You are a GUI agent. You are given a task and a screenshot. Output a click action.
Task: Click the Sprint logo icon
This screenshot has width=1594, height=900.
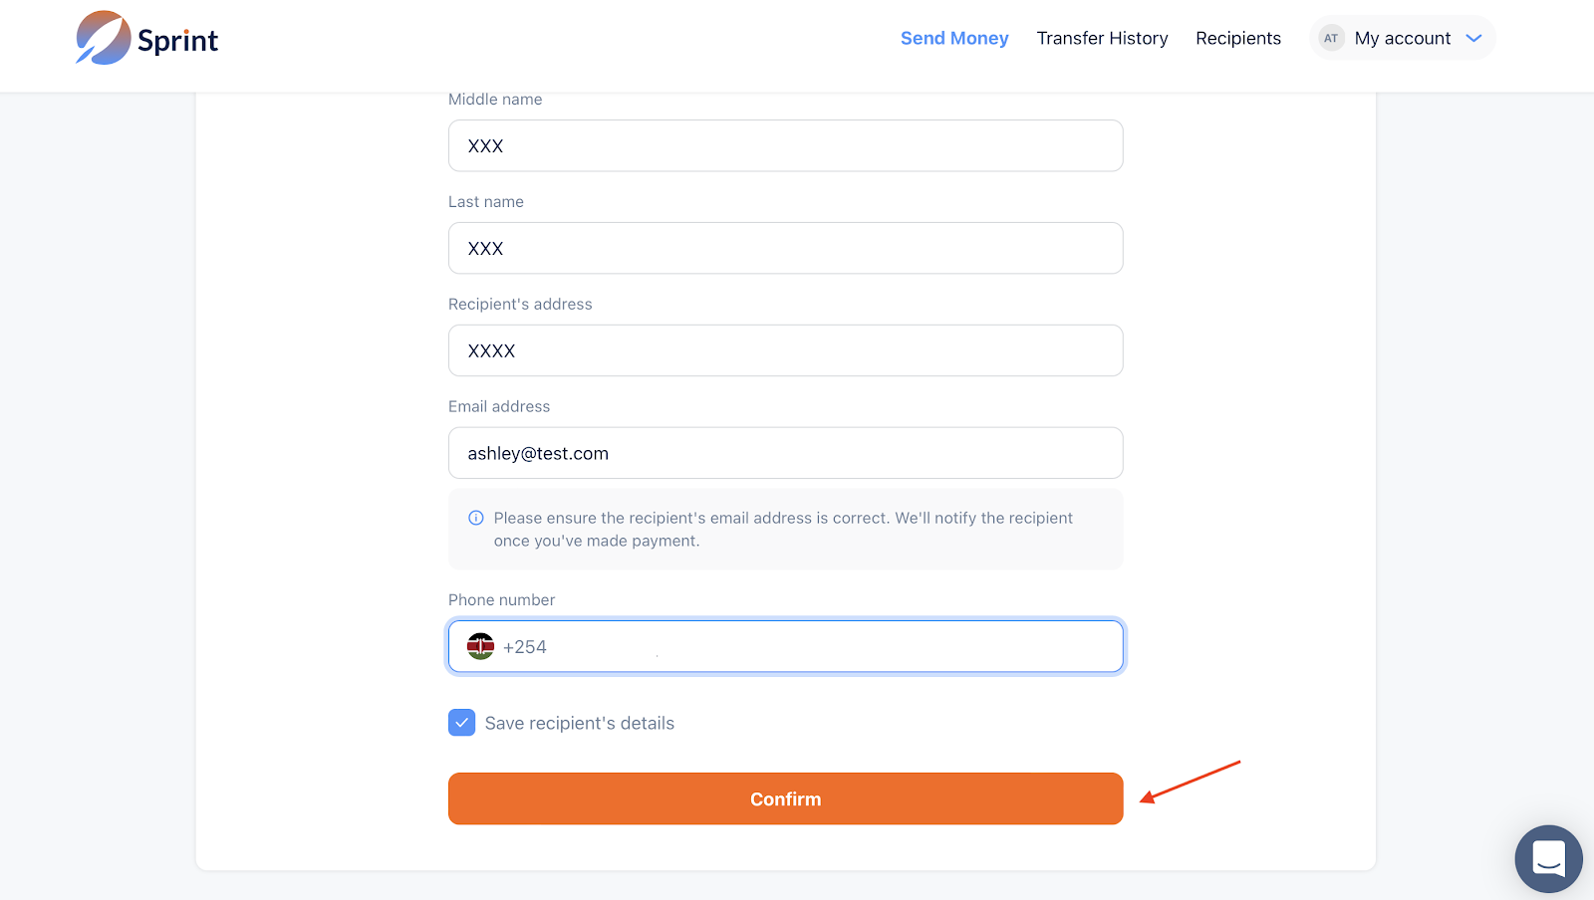point(103,38)
